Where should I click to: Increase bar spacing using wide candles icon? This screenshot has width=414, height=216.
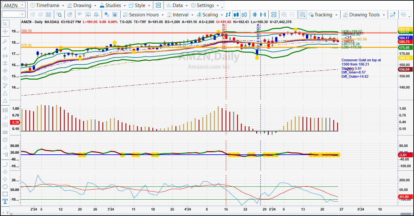(x=263, y=15)
